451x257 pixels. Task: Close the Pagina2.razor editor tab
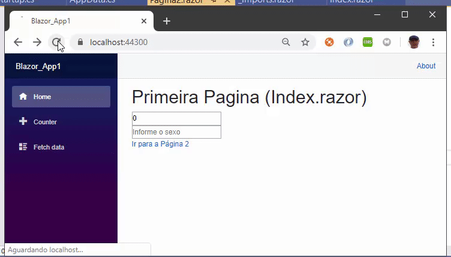click(227, 1)
